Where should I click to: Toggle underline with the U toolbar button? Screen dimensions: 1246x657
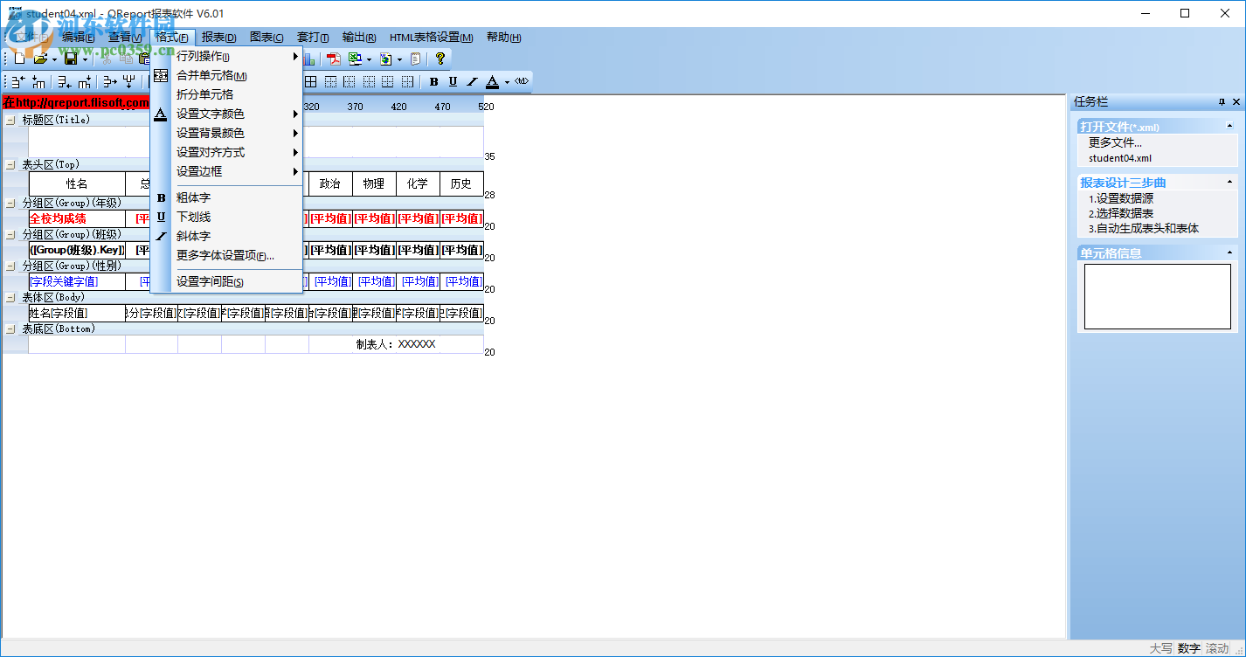click(452, 81)
